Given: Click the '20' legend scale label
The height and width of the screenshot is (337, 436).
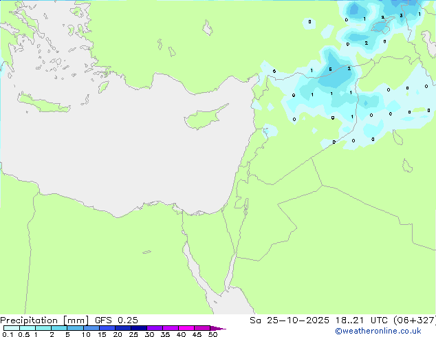Looking at the screenshot, I should click(118, 334).
